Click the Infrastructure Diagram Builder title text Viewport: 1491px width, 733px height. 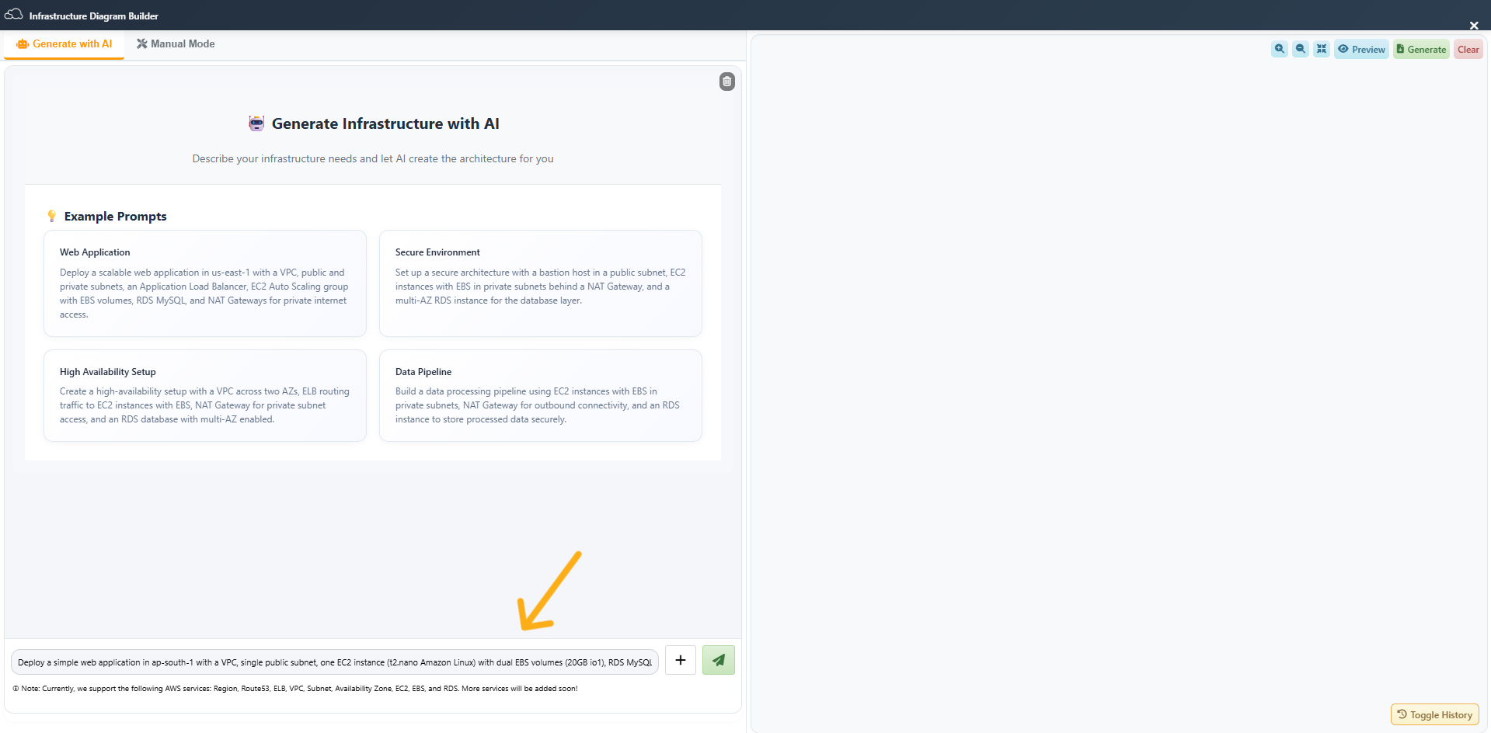[x=94, y=16]
